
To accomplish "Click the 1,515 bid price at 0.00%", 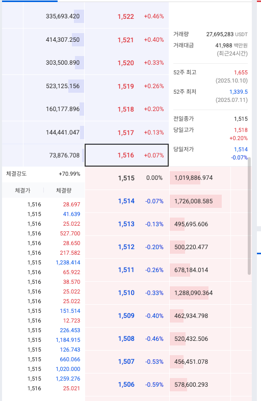I will point(126,178).
